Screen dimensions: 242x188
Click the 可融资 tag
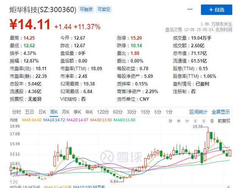coord(86,9)
